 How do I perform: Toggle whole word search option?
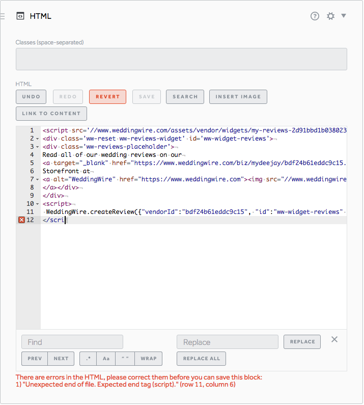[x=124, y=359]
